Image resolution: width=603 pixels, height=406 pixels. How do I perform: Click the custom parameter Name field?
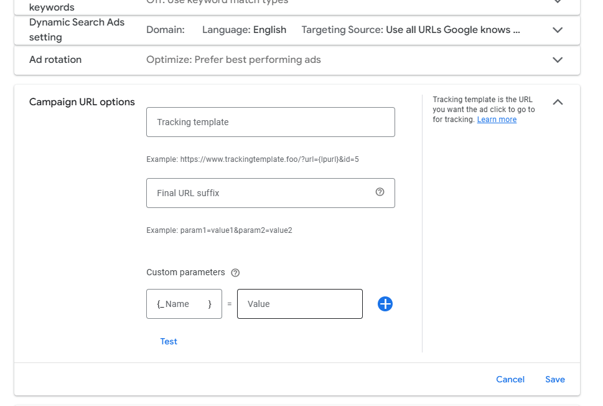pos(184,304)
